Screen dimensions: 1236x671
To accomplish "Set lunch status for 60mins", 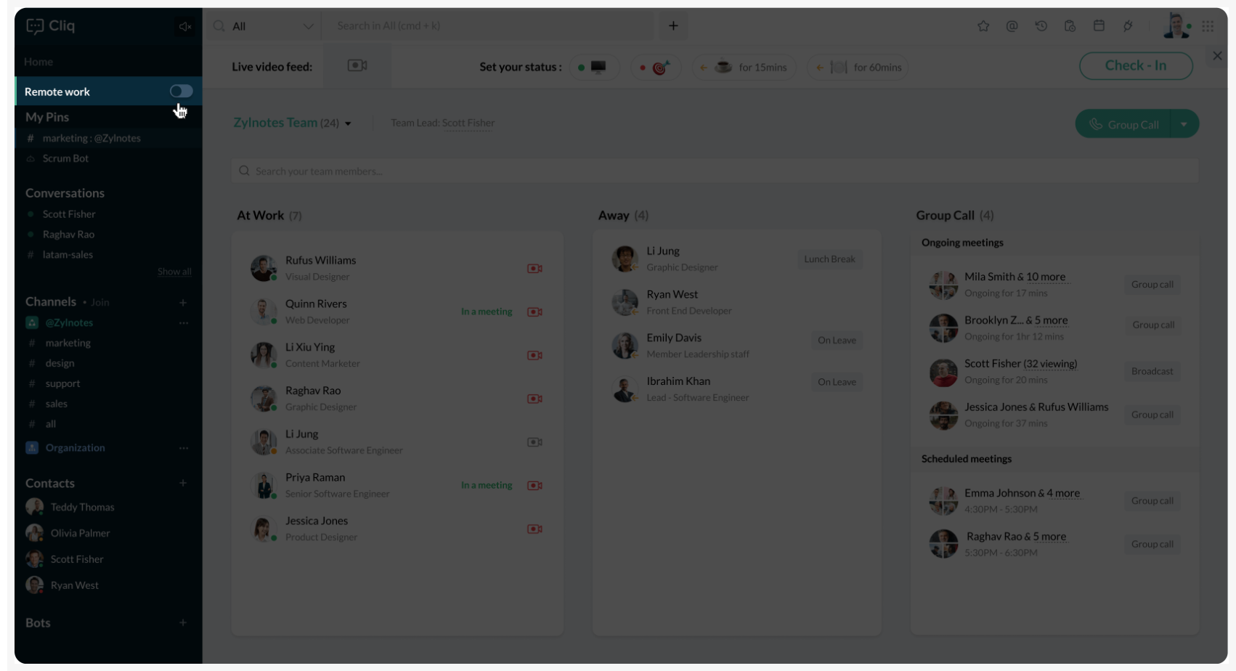I will (858, 67).
